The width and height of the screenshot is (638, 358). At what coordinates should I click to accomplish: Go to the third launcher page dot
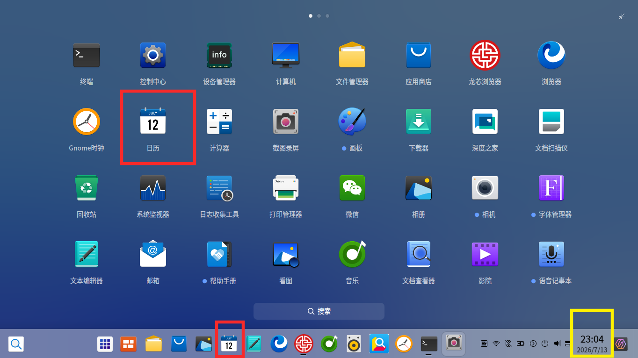point(327,16)
